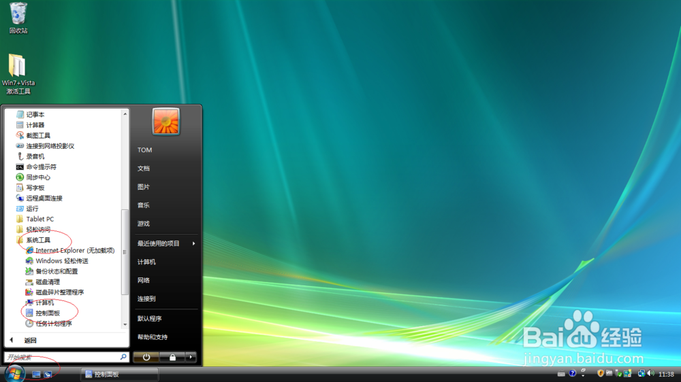Open 磁盘碎片整理程序

(54, 292)
